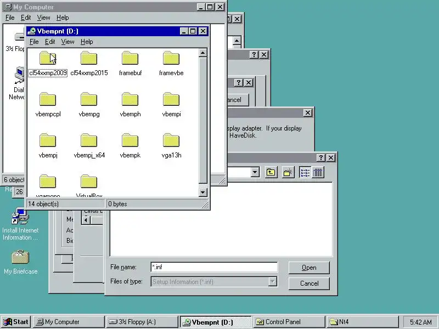439x329 pixels.
Task: Click My Computer window title bar icon
Action: click(8, 7)
